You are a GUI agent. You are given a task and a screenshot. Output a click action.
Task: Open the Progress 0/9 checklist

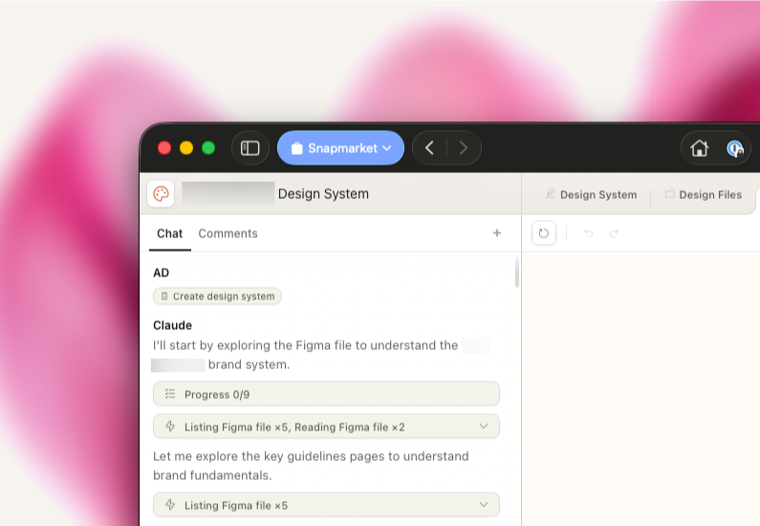point(326,394)
